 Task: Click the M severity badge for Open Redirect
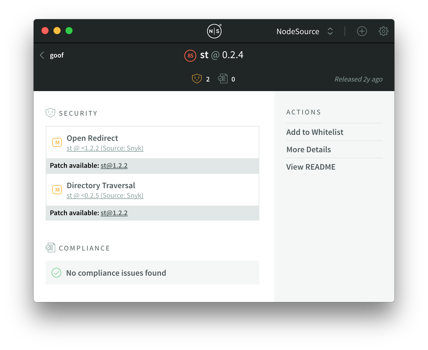(x=57, y=142)
